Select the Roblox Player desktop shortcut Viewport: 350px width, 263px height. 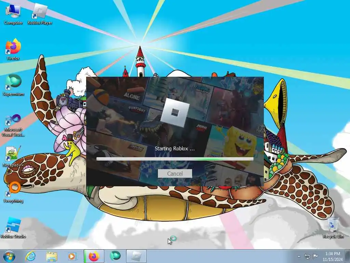(40, 14)
